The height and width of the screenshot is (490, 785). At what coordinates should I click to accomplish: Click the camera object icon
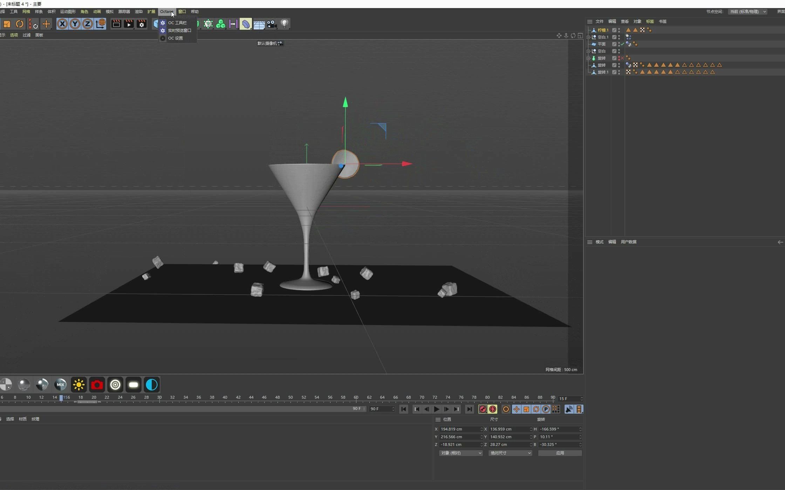pyautogui.click(x=272, y=24)
